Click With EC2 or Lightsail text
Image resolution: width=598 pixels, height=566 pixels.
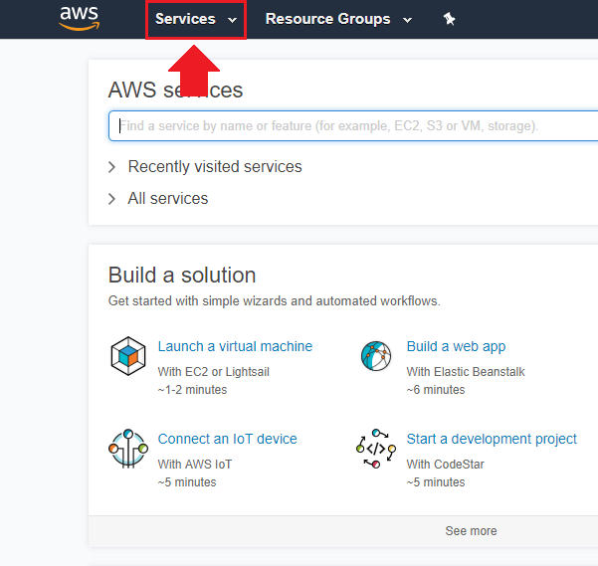(214, 372)
